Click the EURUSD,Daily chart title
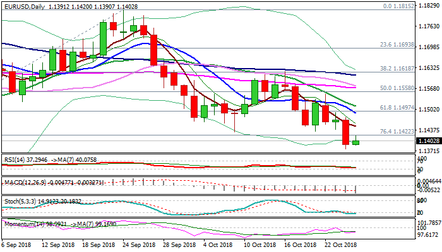This screenshot has height=252, width=442. 22,4
